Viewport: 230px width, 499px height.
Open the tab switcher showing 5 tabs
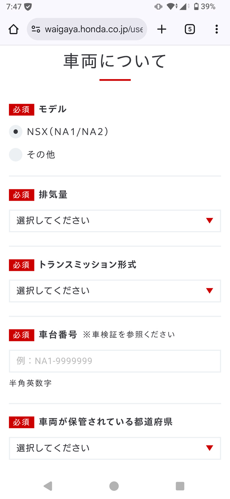tap(189, 29)
